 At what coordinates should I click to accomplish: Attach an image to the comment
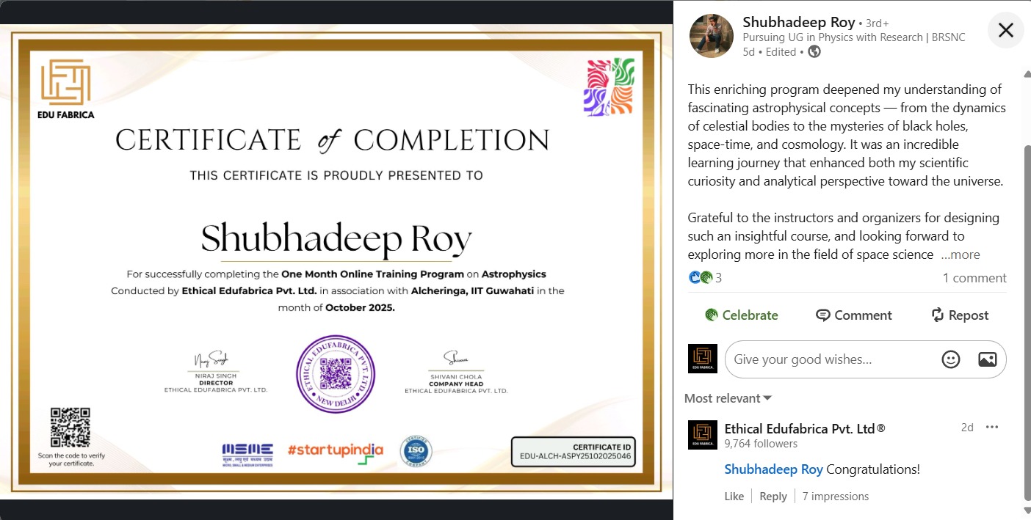coord(987,359)
